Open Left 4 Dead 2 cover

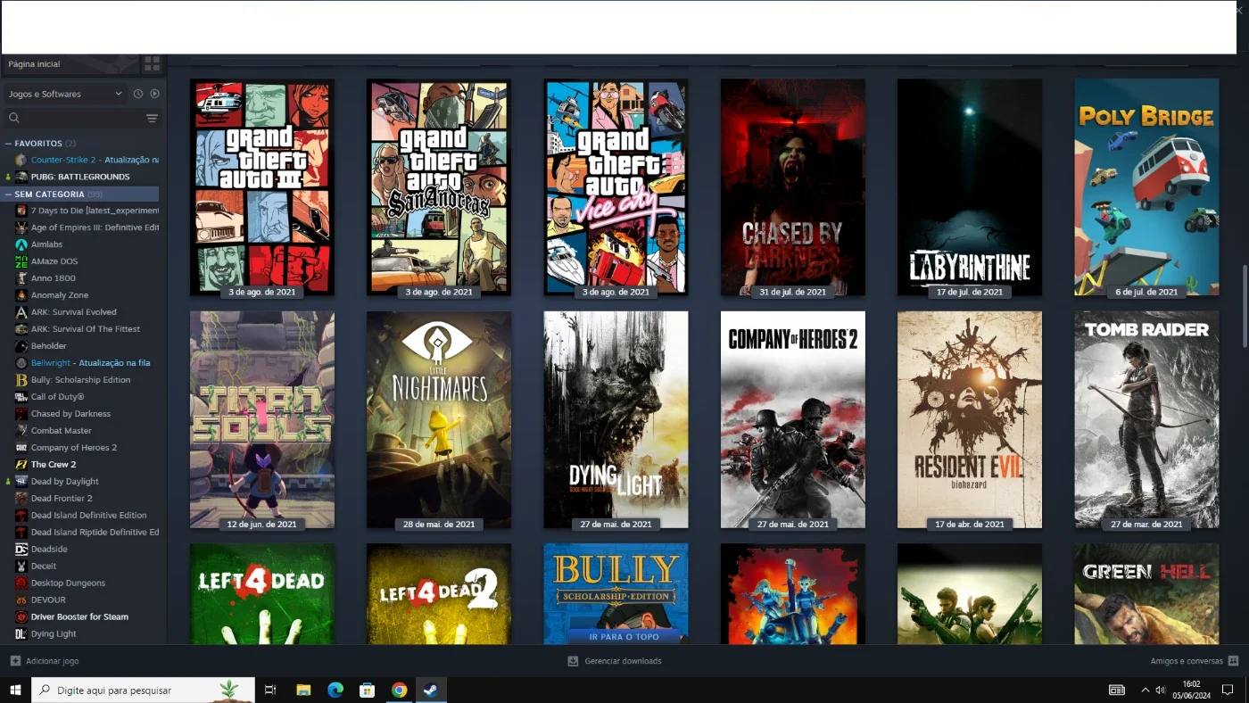[439, 594]
